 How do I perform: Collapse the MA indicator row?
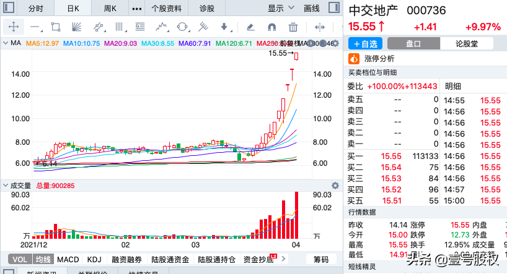[6, 43]
